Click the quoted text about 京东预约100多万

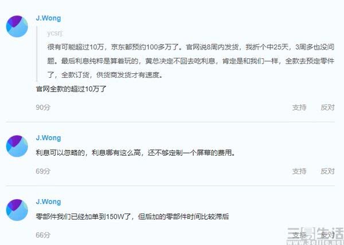coord(191,61)
